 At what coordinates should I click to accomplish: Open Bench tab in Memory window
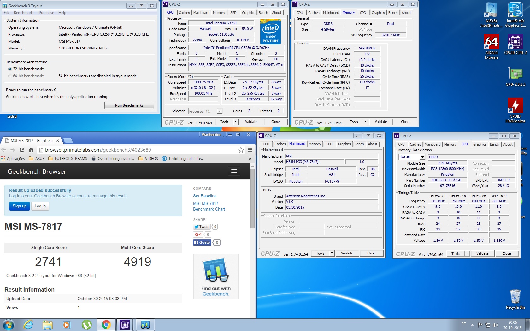[393, 13]
